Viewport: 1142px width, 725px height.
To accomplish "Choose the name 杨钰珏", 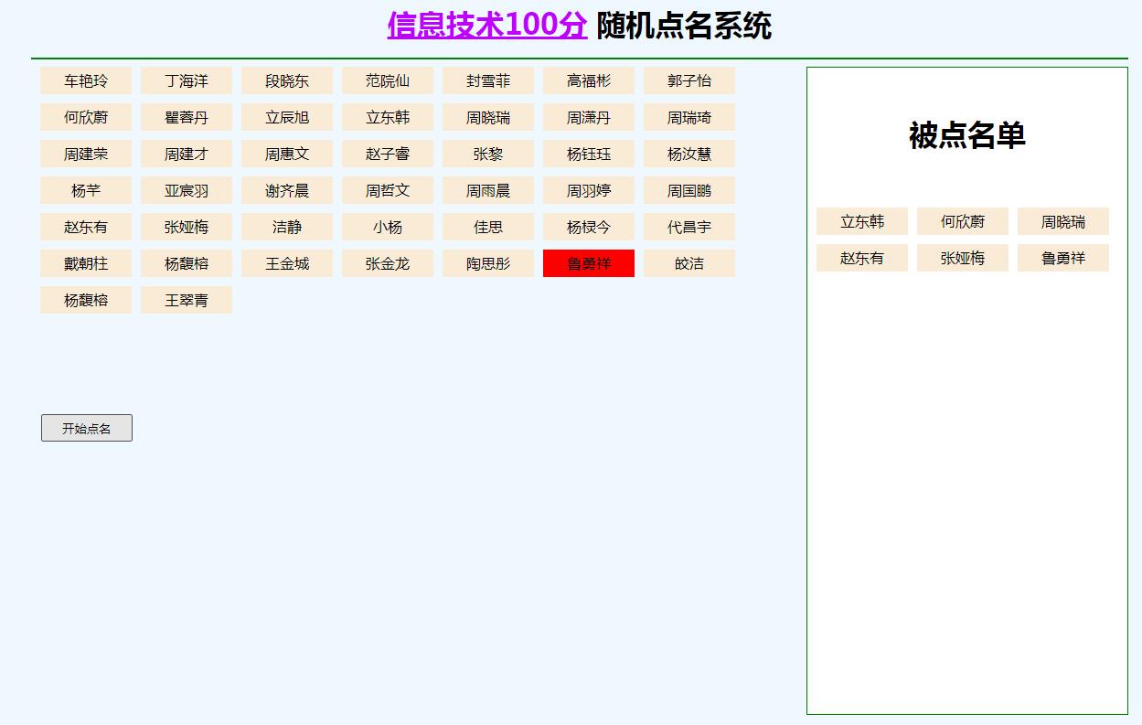I will [x=589, y=154].
